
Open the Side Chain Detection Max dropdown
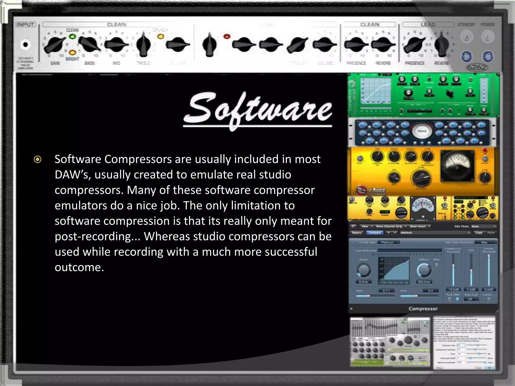(486, 242)
